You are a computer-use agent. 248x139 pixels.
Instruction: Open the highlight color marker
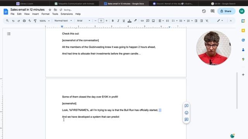(135, 20)
